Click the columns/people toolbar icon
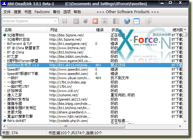Viewport: 193px width, 140px height. 116,21
